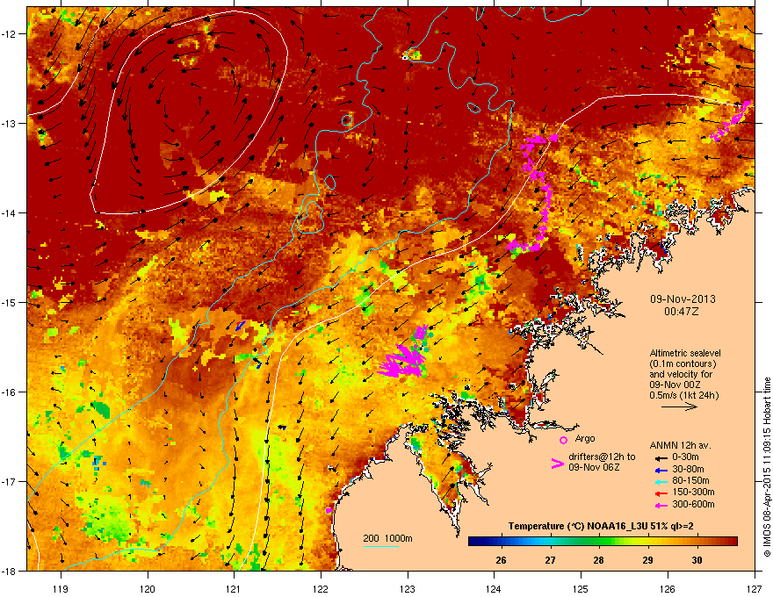Click longitude axis label 123
The width and height of the screenshot is (773, 597).
[408, 588]
